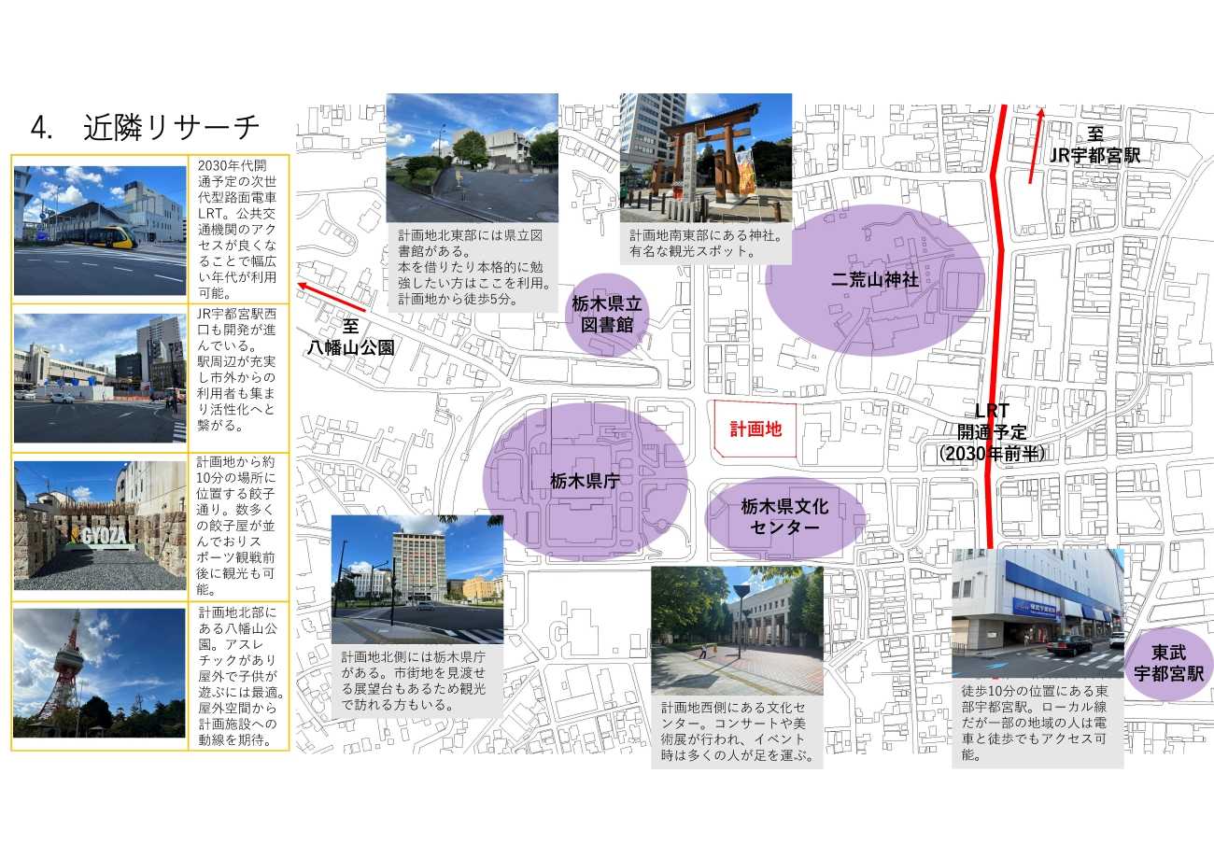Click the 栃木県庁 building photo
Viewport: 1214px width, 858px height.
[417, 579]
